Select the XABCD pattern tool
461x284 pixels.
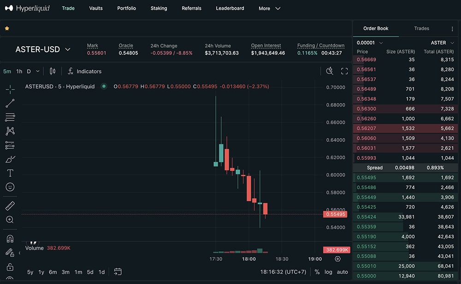pyautogui.click(x=10, y=131)
